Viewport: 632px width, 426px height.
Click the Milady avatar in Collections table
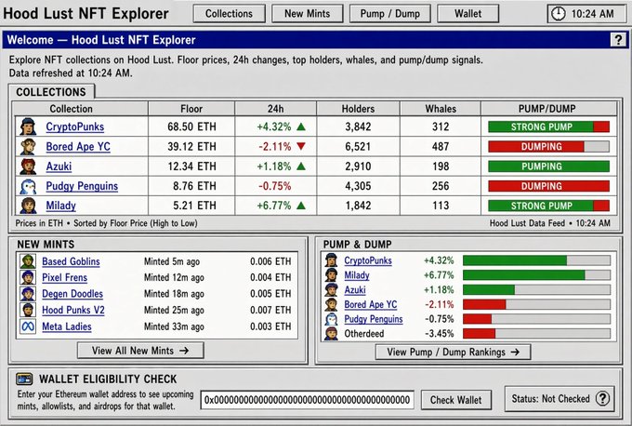[28, 206]
